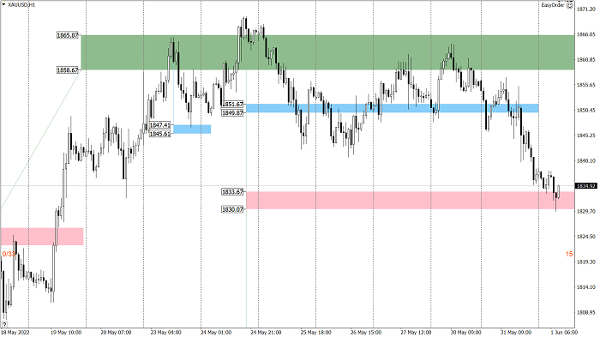
Task: Click the 24 May 21:00 time label
Action: pyautogui.click(x=266, y=333)
